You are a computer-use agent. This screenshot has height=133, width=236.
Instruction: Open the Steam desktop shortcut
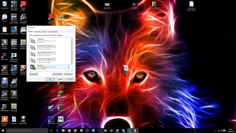point(51,108)
